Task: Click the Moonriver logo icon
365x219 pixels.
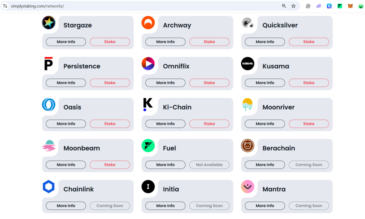Action: point(247,105)
